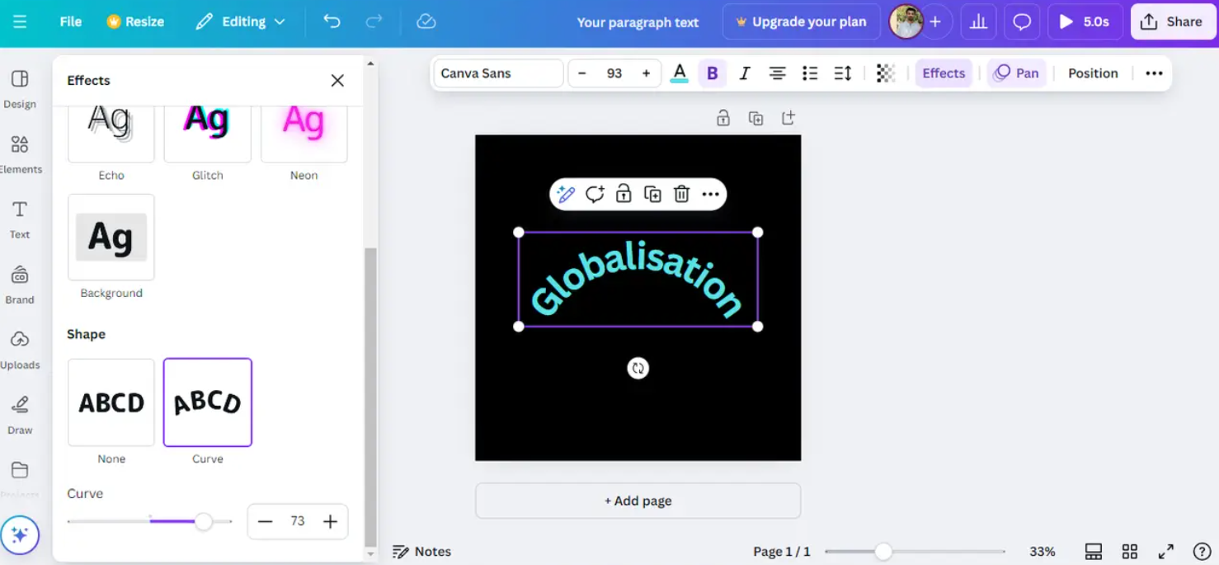
Task: Add a comment from floating toolbar
Action: (x=595, y=195)
